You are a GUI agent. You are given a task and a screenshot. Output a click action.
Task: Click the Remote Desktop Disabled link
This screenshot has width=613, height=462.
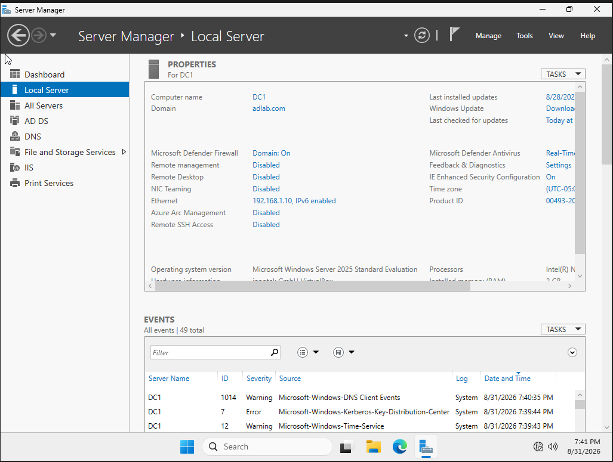[266, 177]
